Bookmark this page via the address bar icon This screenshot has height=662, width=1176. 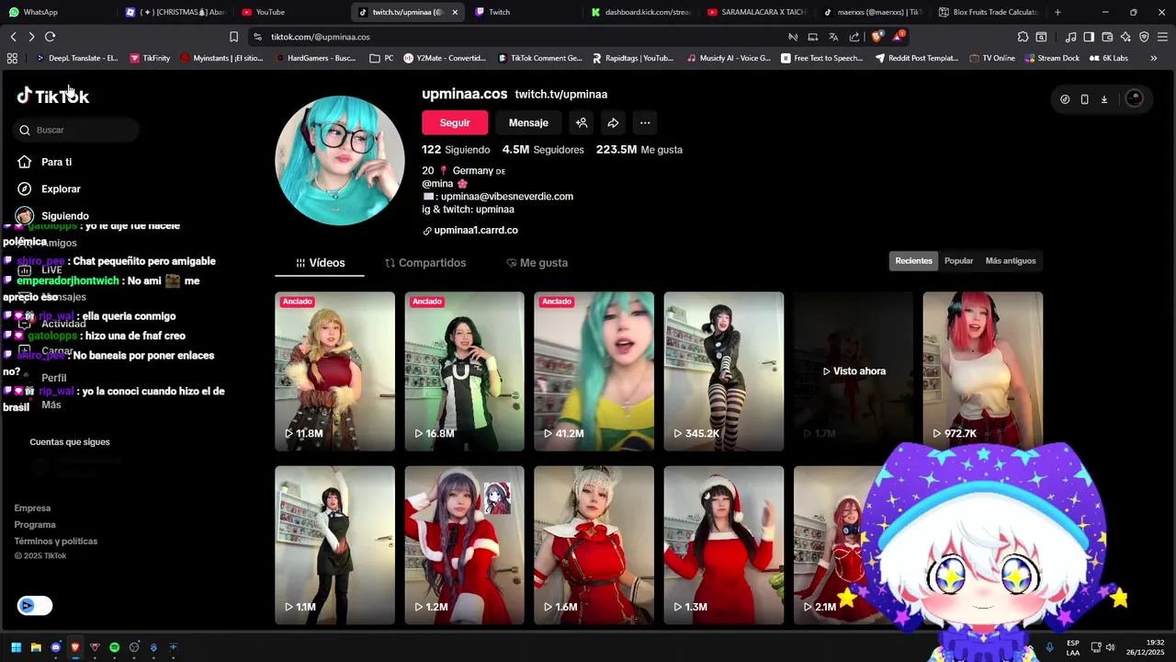pyautogui.click(x=233, y=37)
